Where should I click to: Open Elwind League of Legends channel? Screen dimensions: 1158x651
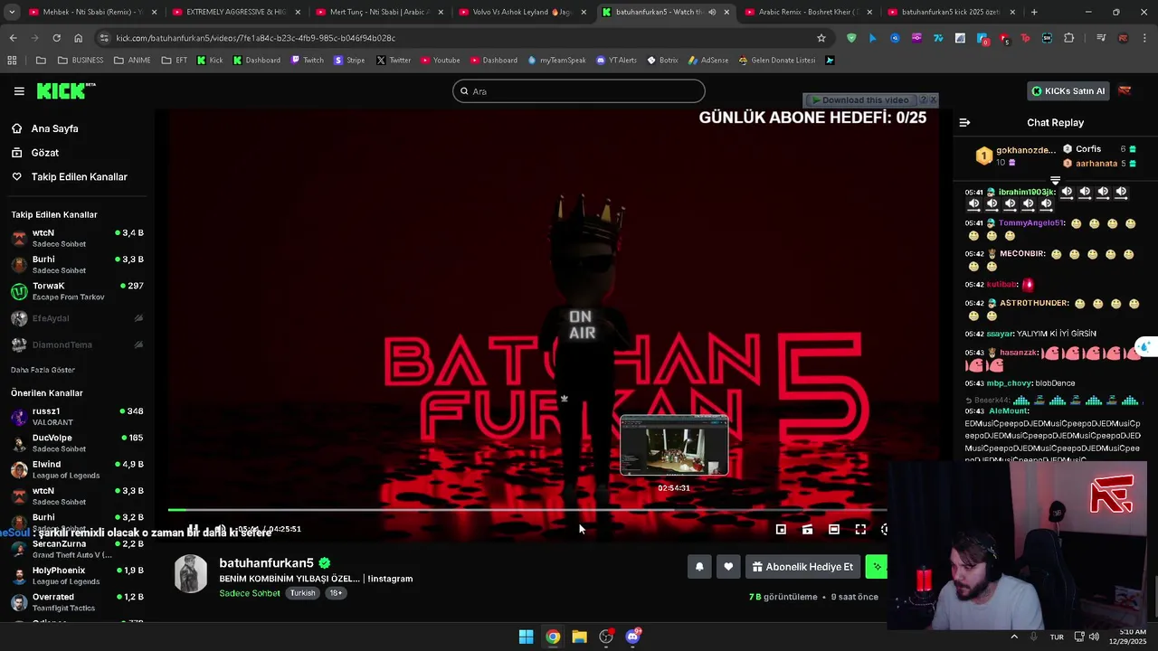[x=77, y=469]
